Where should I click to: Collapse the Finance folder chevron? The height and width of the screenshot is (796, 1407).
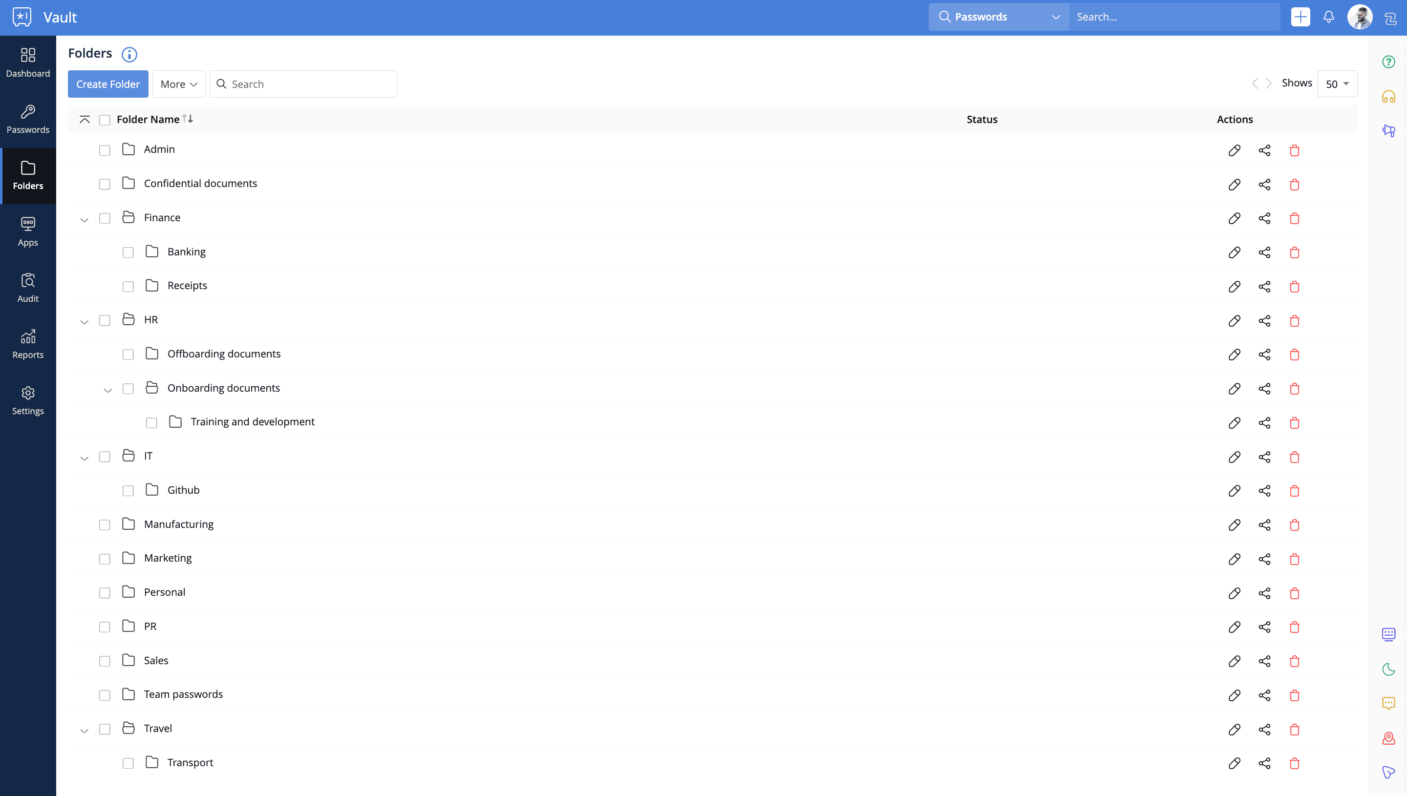(x=84, y=220)
